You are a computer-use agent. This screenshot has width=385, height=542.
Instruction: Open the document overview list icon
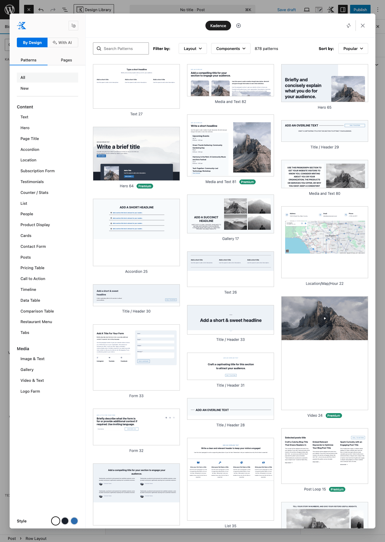tap(65, 10)
